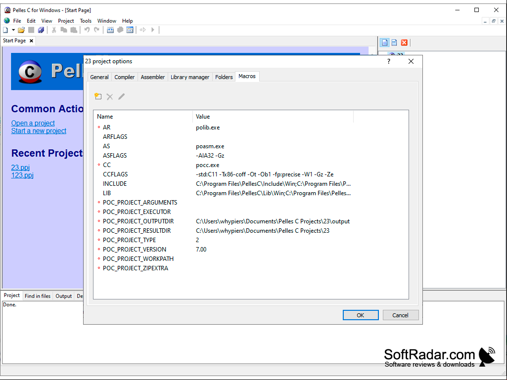Click the Go debug toolbar icon
Viewport: 507px width, 380px height.
click(142, 30)
